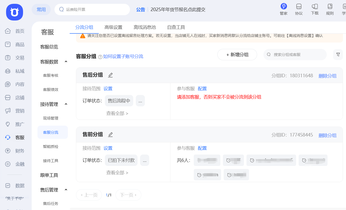Click the 下一页 pagination button
This screenshot has width=346, height=210.
point(128,195)
